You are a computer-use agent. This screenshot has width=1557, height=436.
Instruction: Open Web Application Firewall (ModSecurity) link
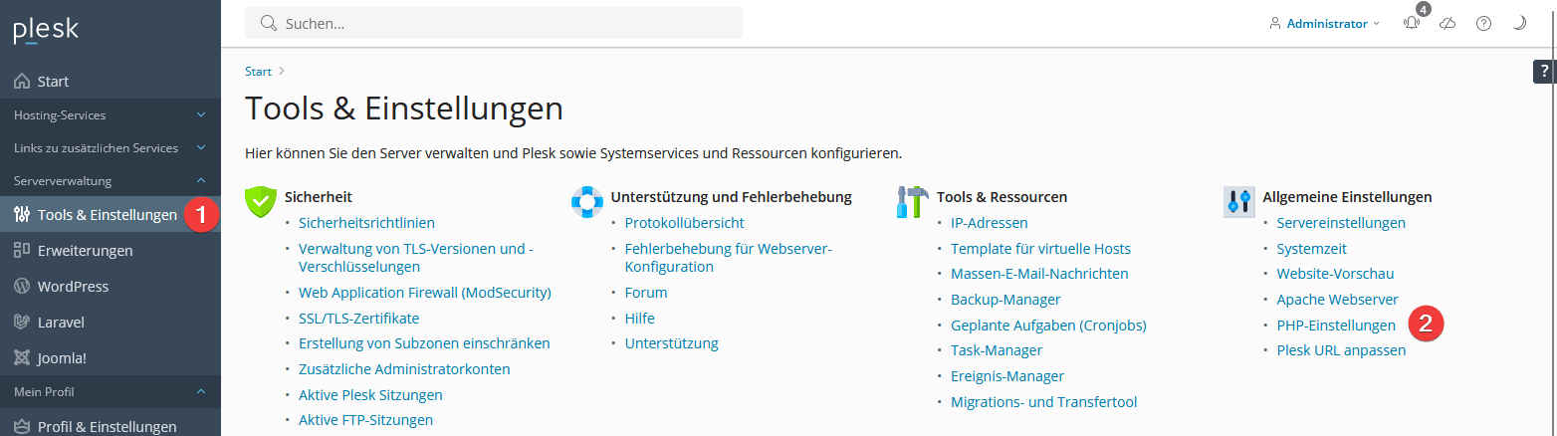[425, 293]
